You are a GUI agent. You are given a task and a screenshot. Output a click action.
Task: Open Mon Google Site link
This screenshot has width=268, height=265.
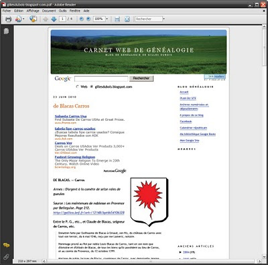click(x=190, y=141)
